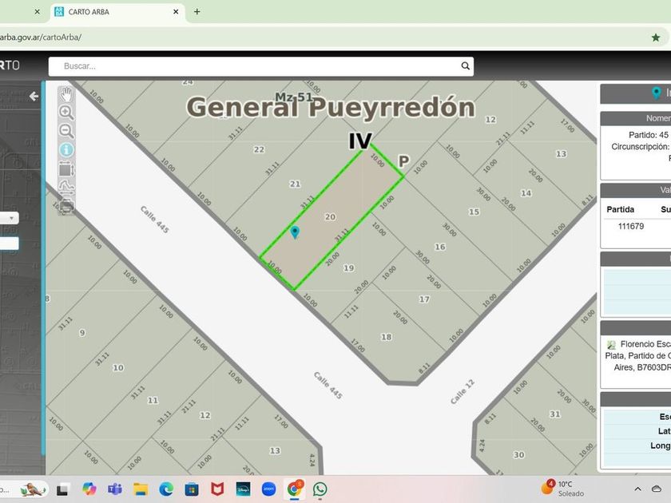Open Zoom from the taskbar

click(268, 489)
